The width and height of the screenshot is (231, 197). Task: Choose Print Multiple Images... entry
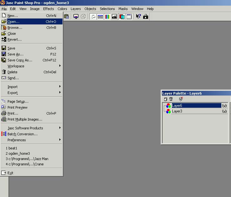(32, 119)
